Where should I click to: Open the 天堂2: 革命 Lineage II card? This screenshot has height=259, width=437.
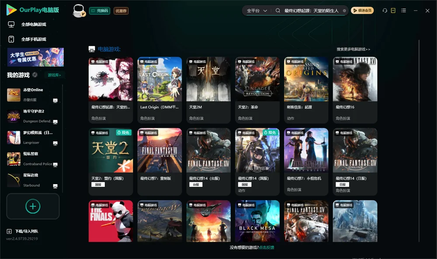257,90
